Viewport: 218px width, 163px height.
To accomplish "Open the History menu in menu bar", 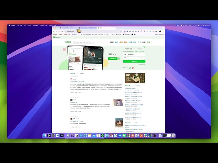I will [x=29, y=25].
